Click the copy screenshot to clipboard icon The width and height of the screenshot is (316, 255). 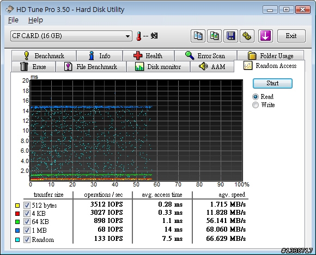click(215, 36)
